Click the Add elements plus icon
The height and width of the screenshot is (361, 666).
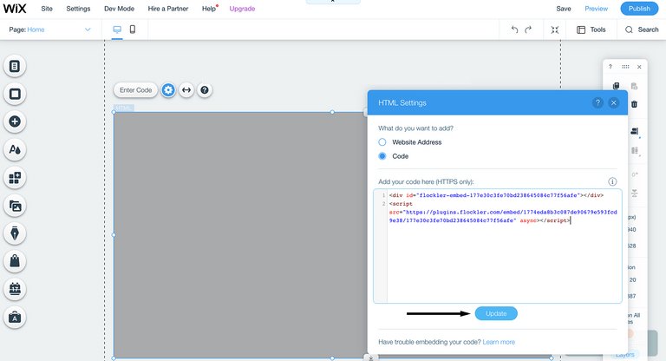tap(15, 121)
